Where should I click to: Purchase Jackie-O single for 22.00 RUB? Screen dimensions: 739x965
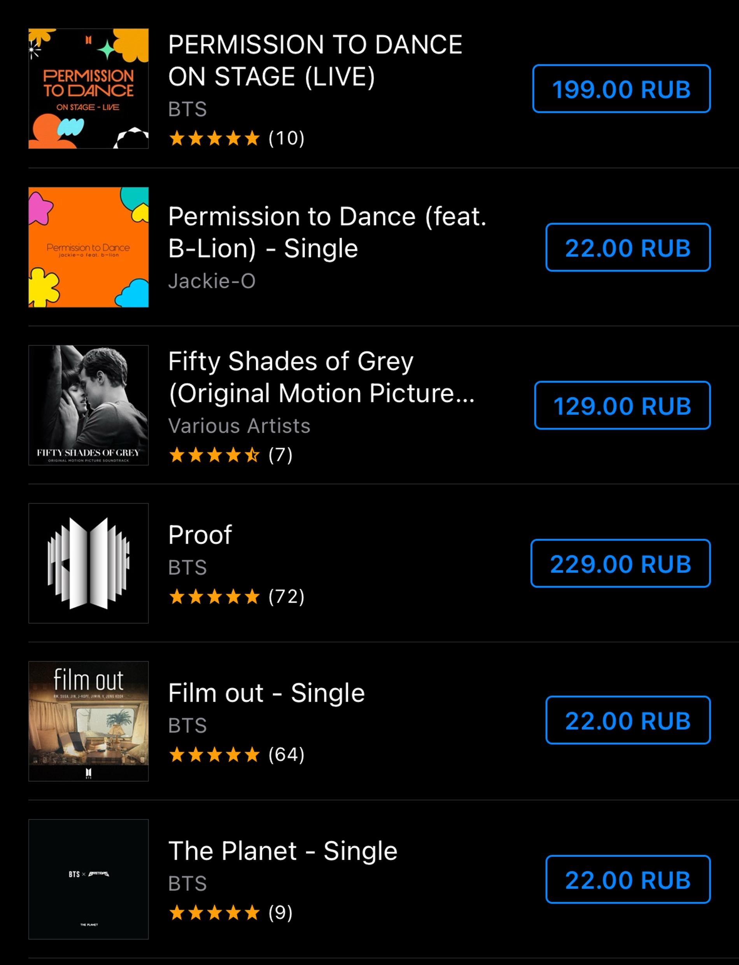tap(628, 247)
